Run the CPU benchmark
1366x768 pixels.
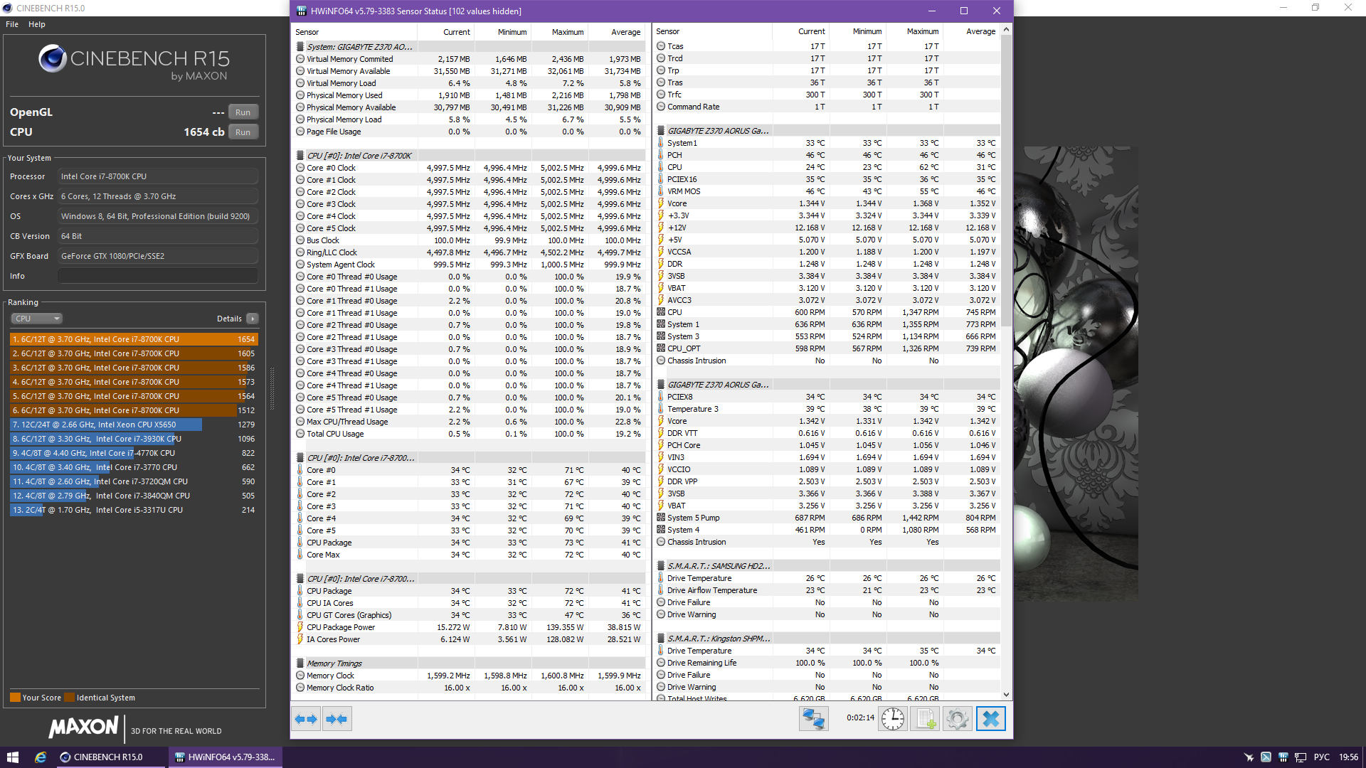[x=243, y=132]
